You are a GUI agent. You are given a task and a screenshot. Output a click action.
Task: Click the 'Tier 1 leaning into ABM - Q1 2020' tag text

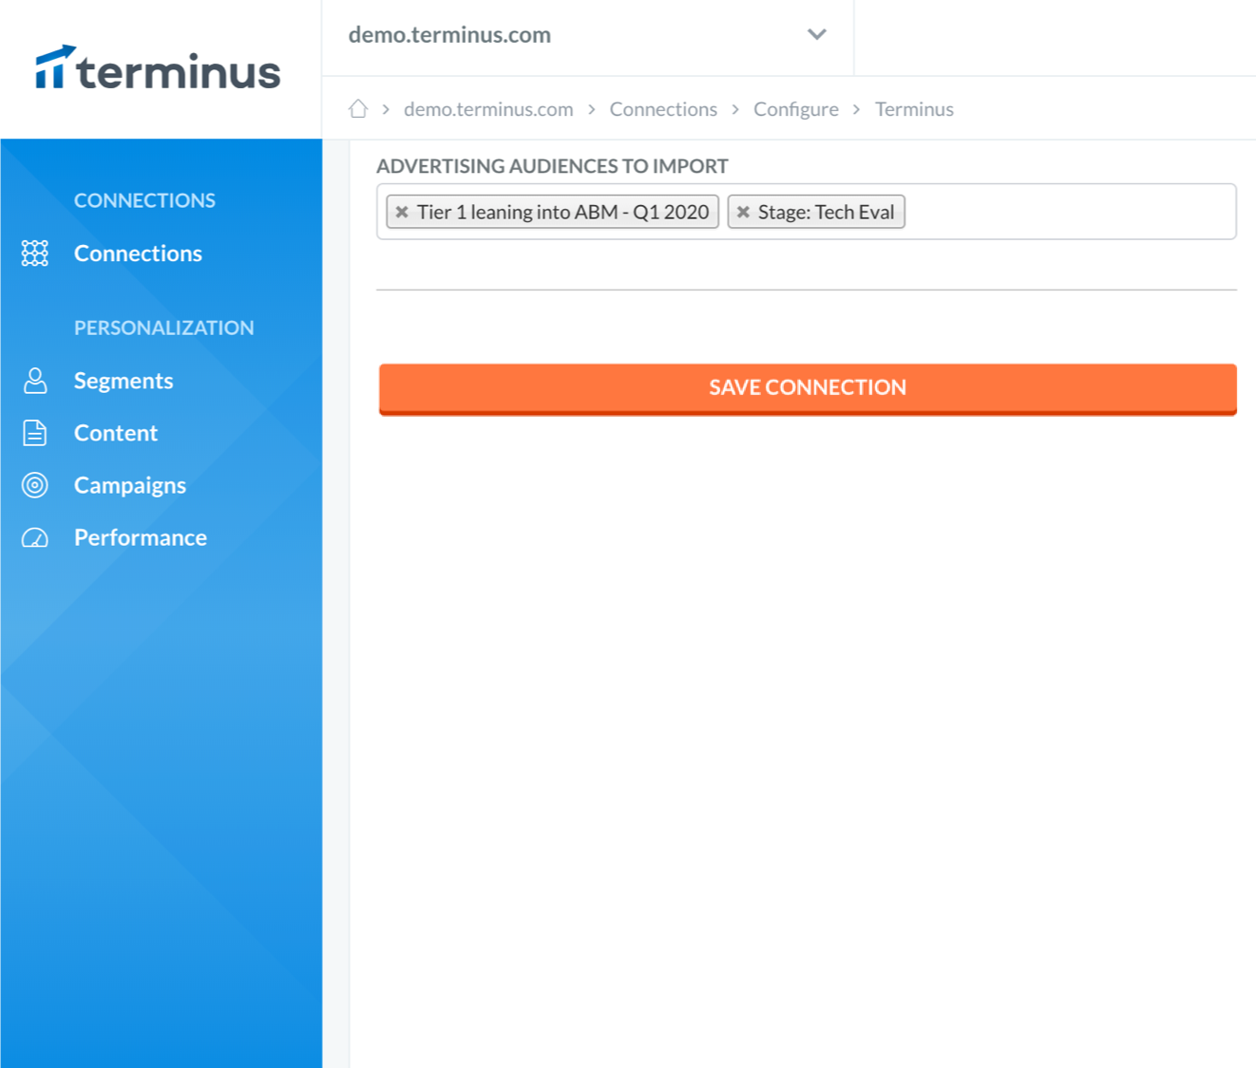pyautogui.click(x=562, y=212)
